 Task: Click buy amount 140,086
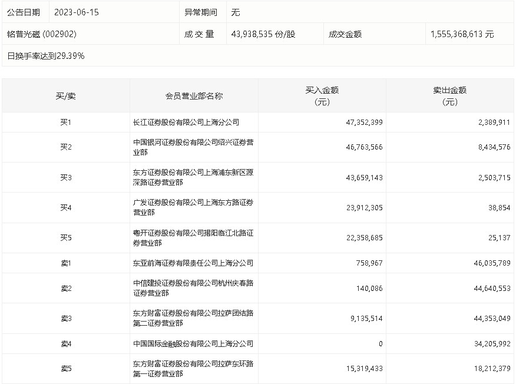click(369, 289)
